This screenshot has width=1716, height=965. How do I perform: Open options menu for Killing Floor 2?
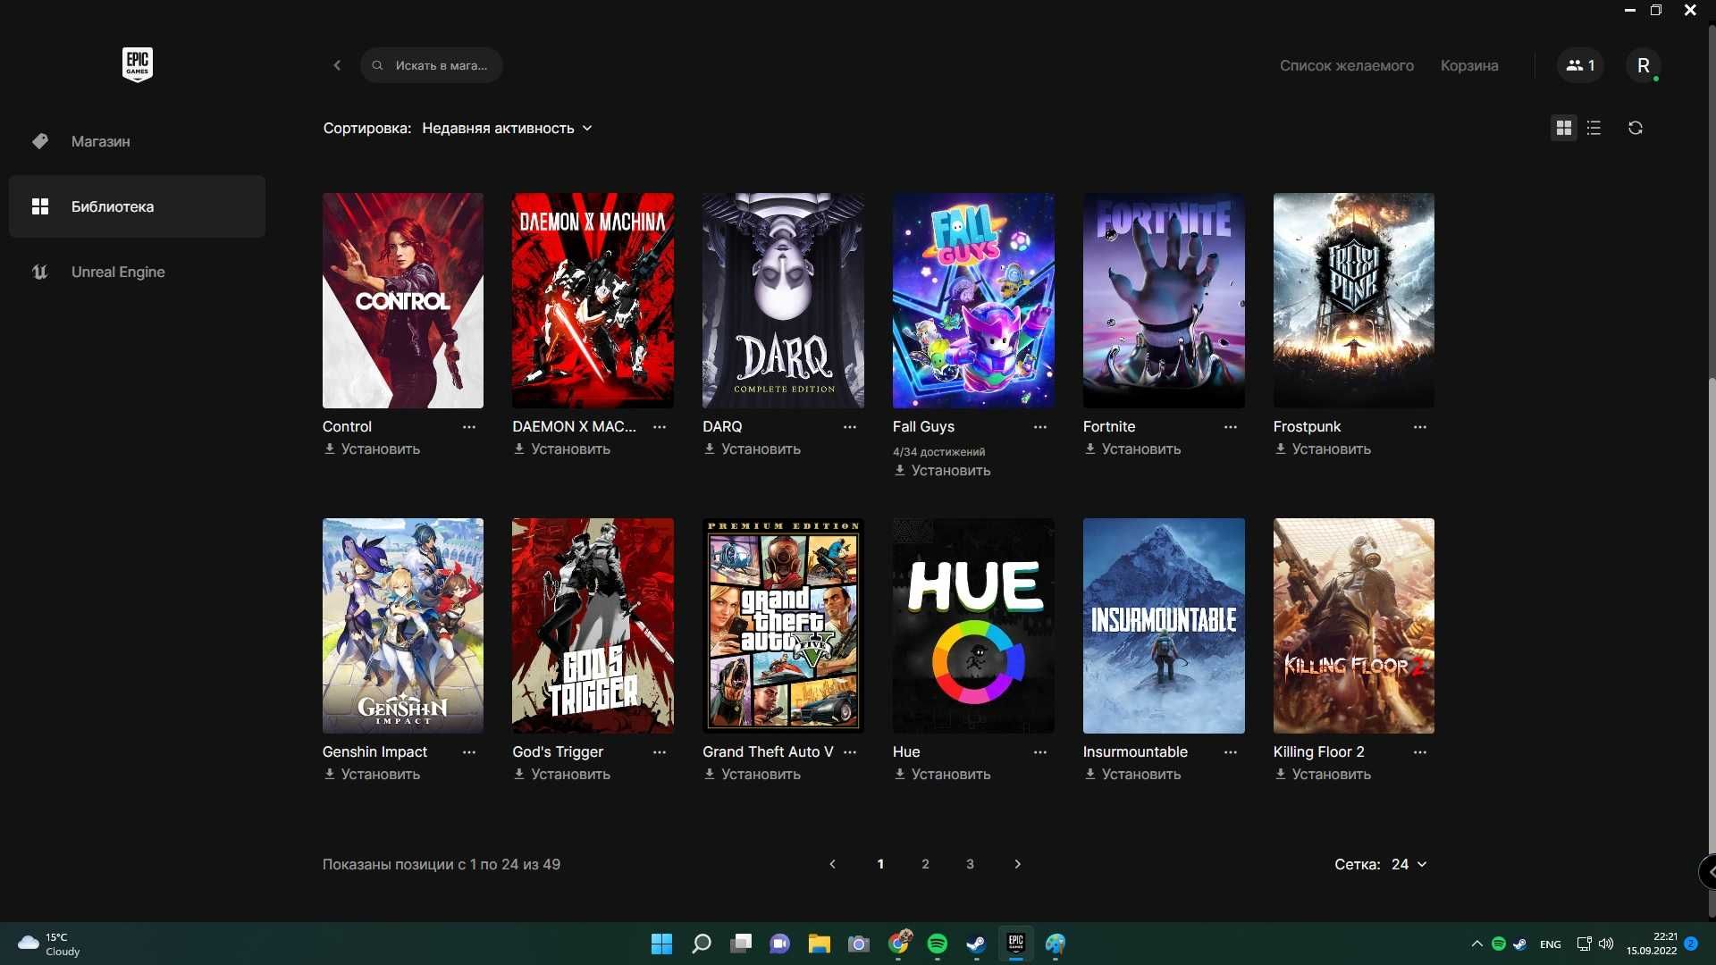click(x=1419, y=752)
